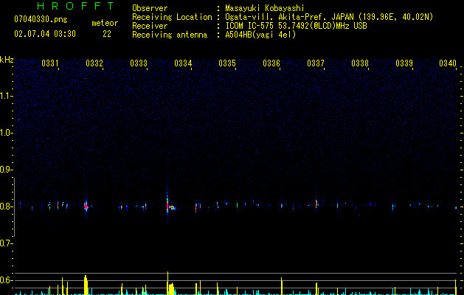Image resolution: width=464 pixels, height=295 pixels.
Task: Click the 0334 time marker
Action: click(x=183, y=63)
